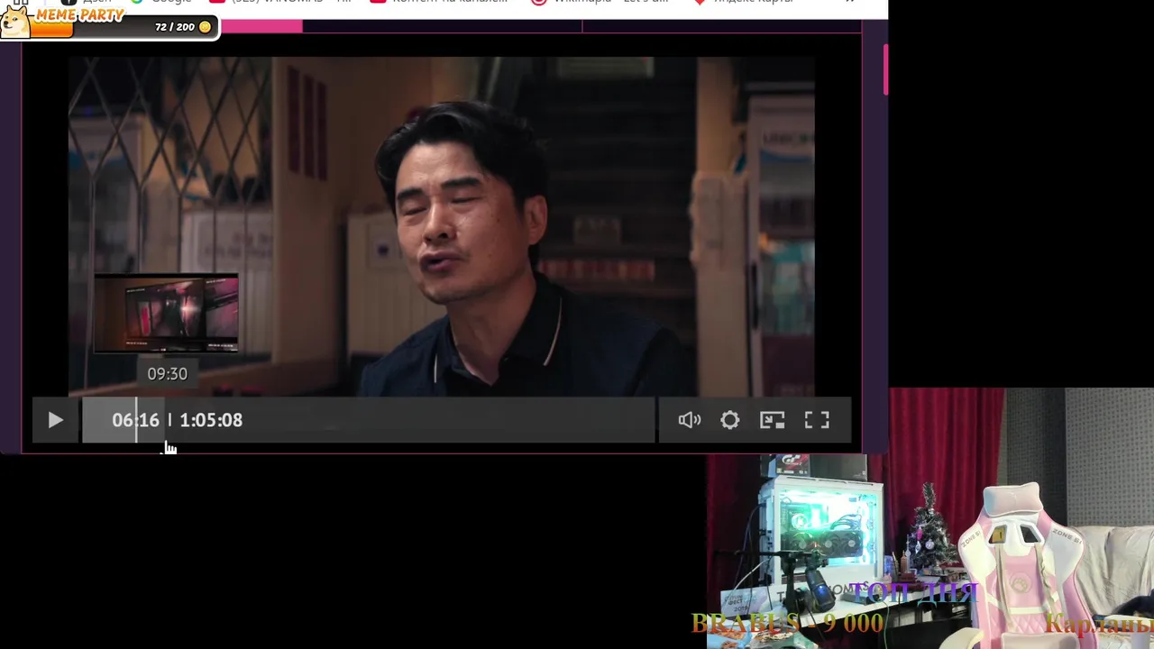Switch to picture-in-picture mode

coord(773,420)
